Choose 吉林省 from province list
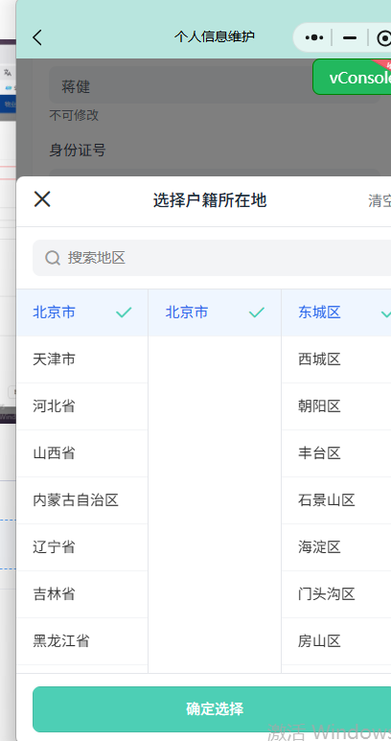 82,593
